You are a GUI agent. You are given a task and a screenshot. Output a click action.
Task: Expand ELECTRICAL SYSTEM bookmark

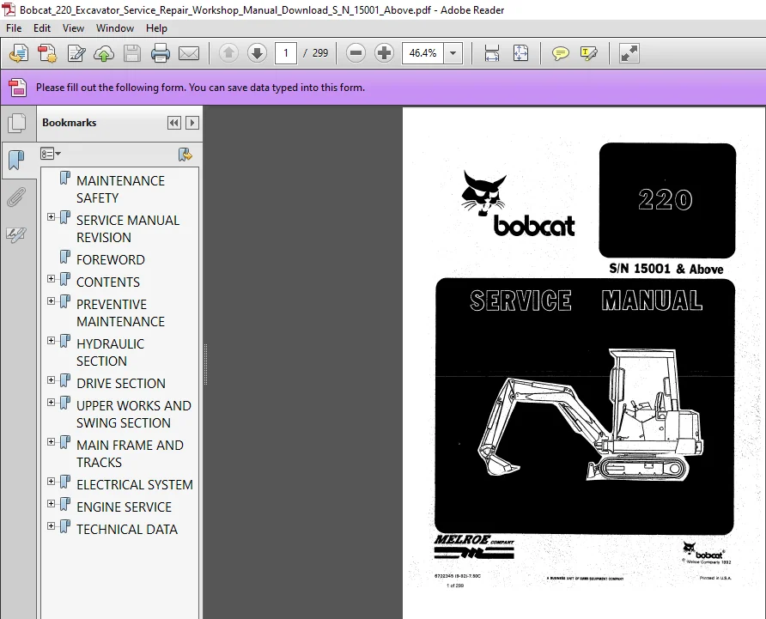click(51, 482)
